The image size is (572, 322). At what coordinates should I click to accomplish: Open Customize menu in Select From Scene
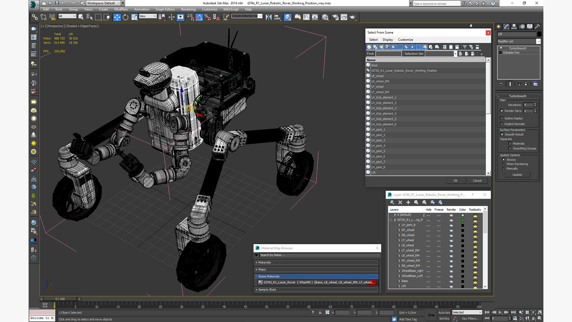pos(405,40)
